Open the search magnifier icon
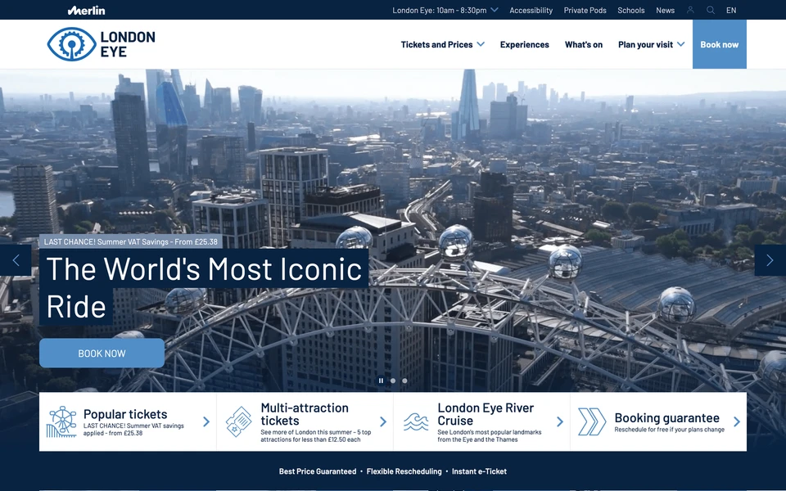The height and width of the screenshot is (491, 786). click(711, 10)
